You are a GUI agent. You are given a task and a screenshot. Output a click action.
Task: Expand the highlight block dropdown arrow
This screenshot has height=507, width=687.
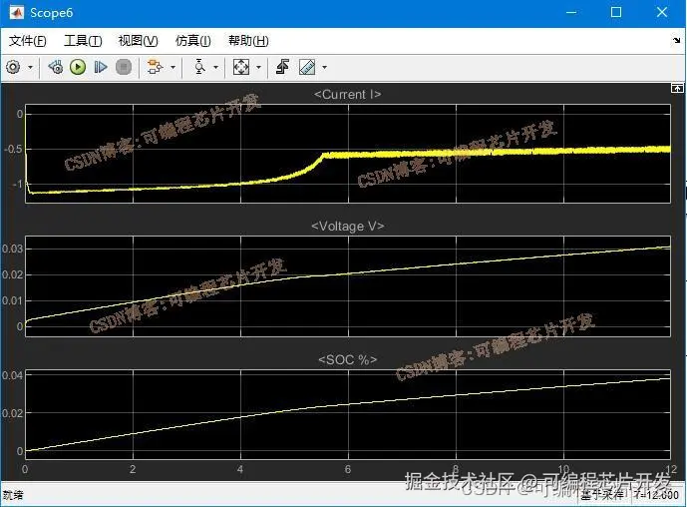(172, 68)
